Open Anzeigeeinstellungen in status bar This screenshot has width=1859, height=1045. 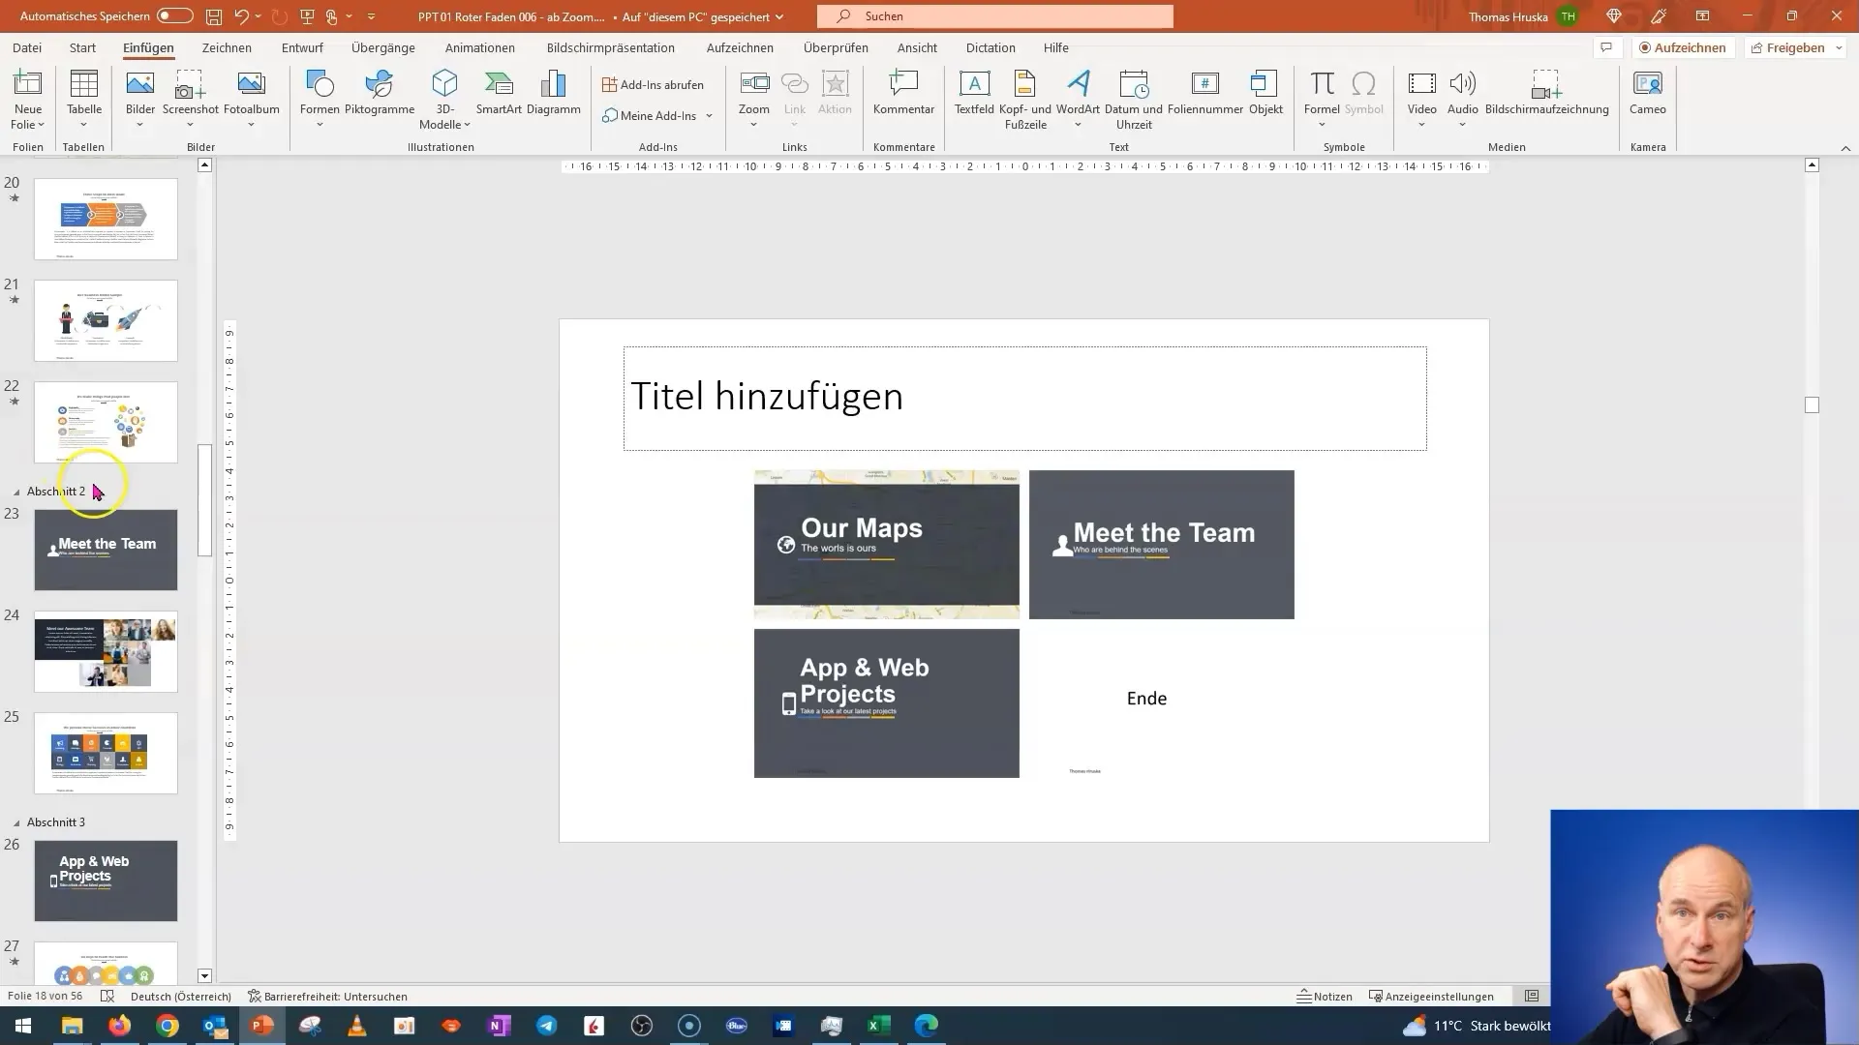coord(1431,996)
